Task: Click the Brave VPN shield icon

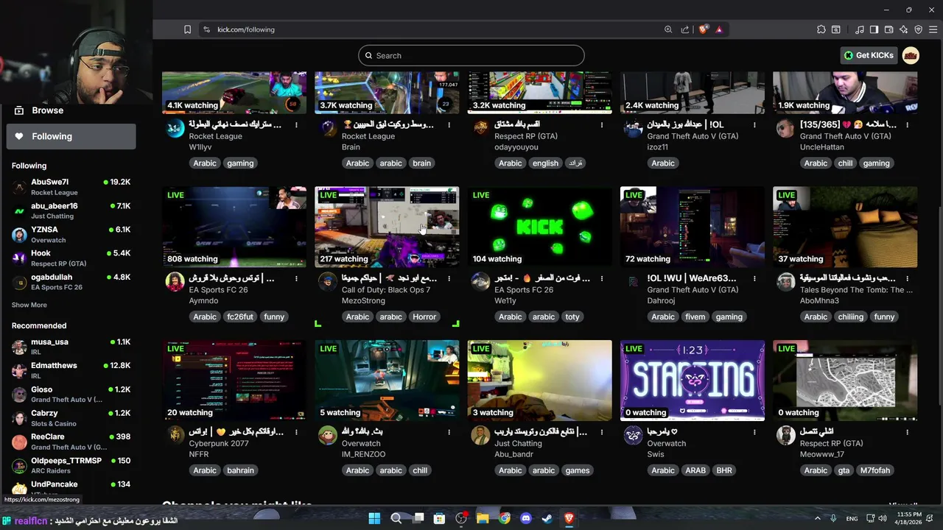Action: pos(918,29)
